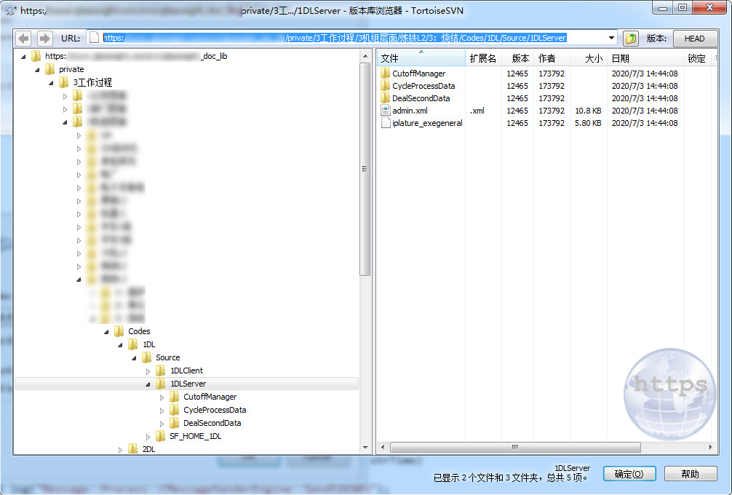Collapse the Source tree node
The image size is (732, 495).
click(134, 357)
